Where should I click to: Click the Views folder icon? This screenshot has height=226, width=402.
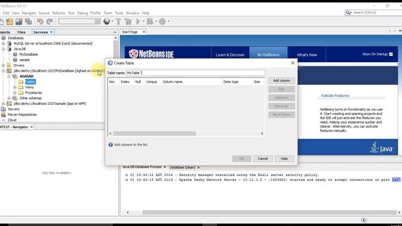(21, 87)
